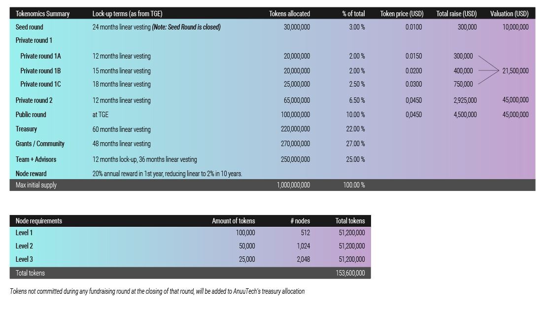Select the Node reward lock-up description
Screen dimensions: 544x309
click(167, 174)
